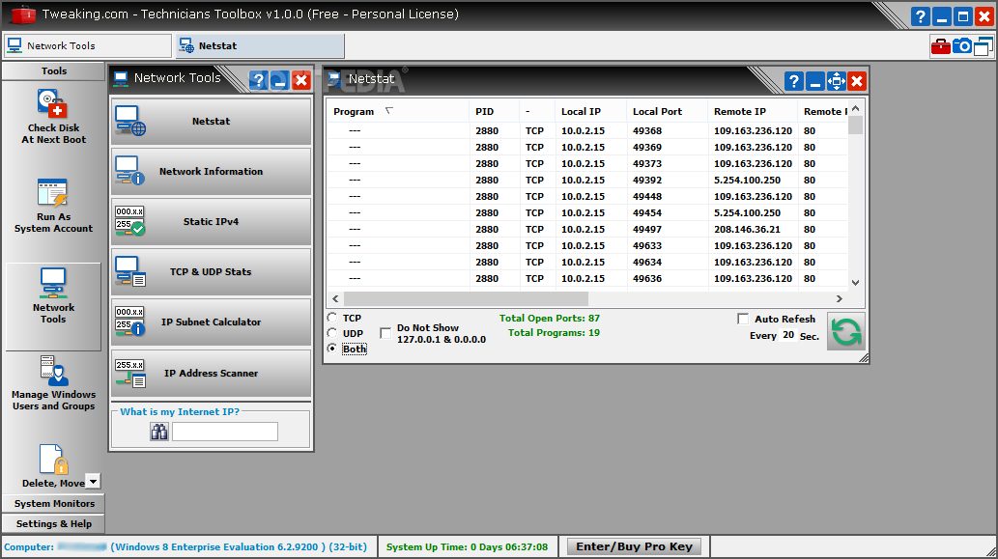Screen dimensions: 998x559
Task: Click Netstat vertical scrollbar down arrow
Action: (855, 282)
